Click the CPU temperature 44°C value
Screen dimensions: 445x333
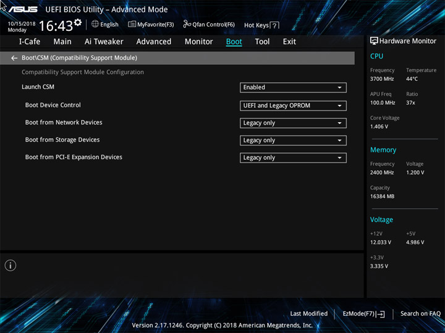412,79
